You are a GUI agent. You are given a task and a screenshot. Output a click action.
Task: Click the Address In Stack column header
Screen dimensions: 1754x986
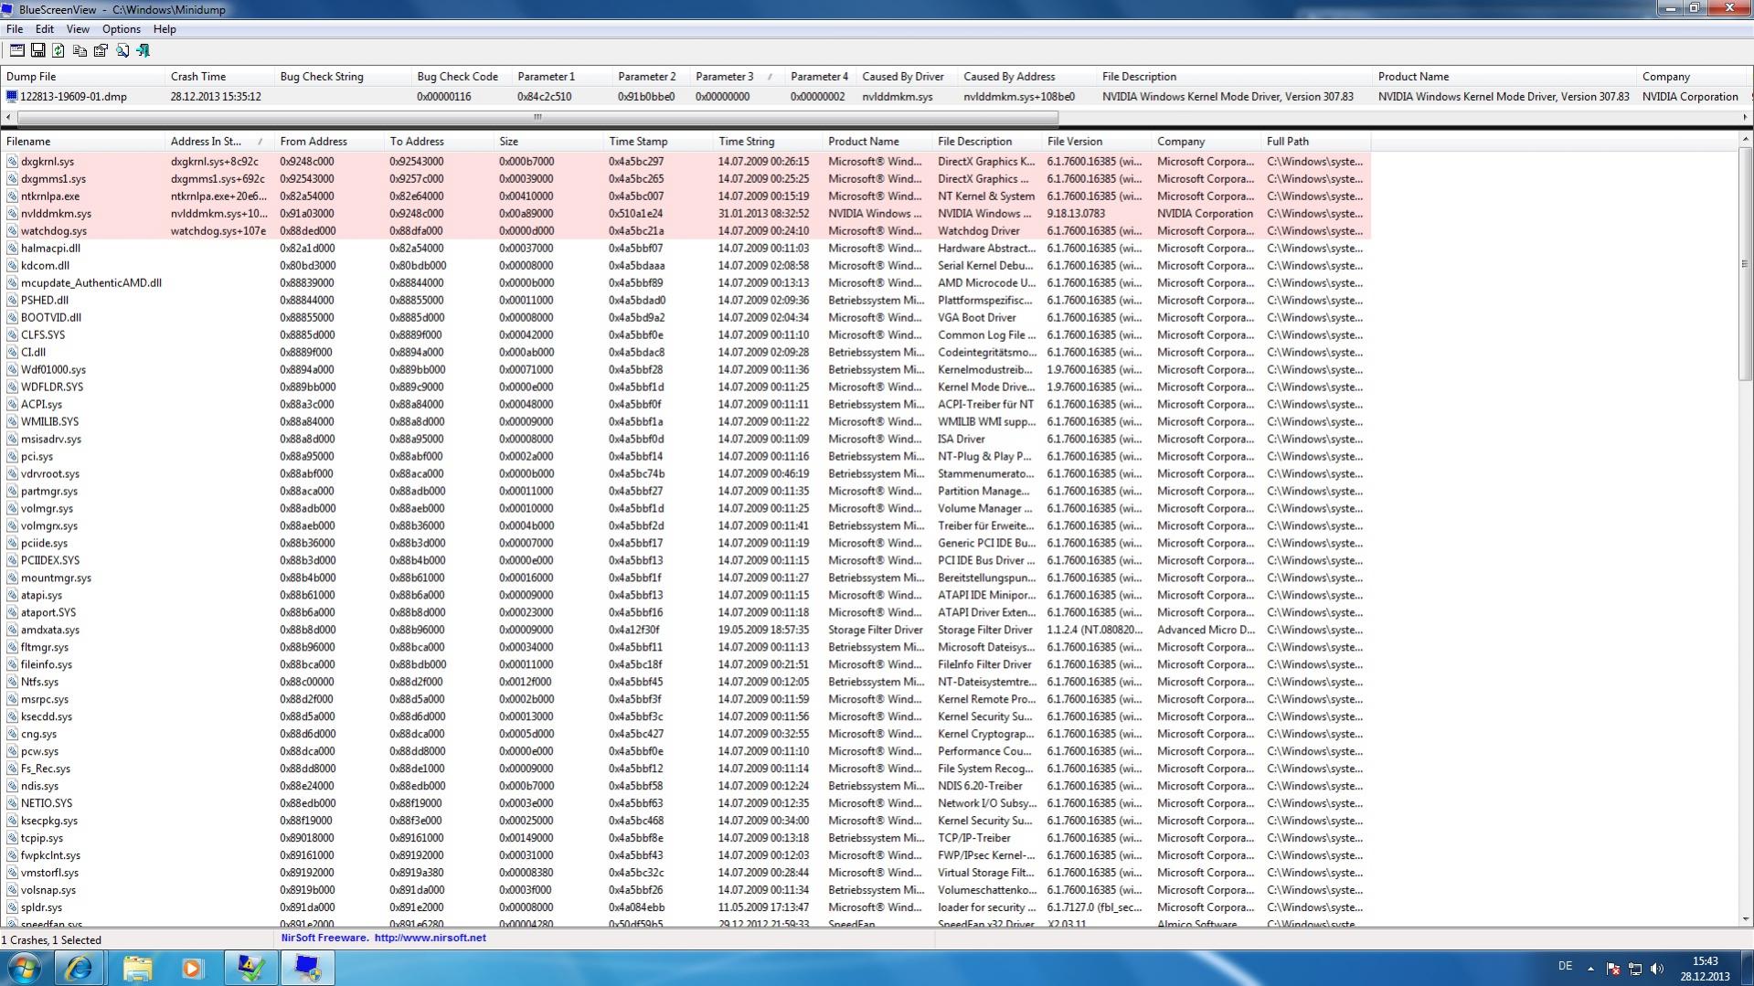coord(219,142)
